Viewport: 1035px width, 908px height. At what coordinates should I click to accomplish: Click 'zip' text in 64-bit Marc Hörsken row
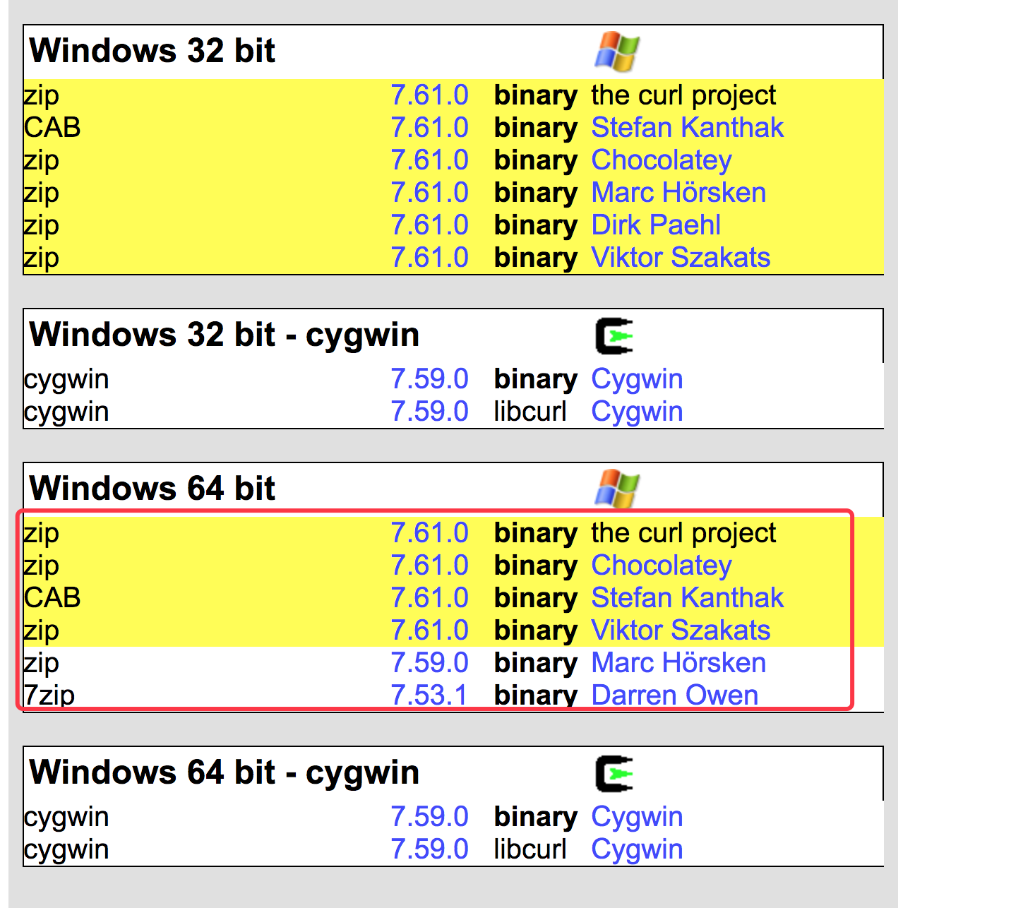[41, 664]
